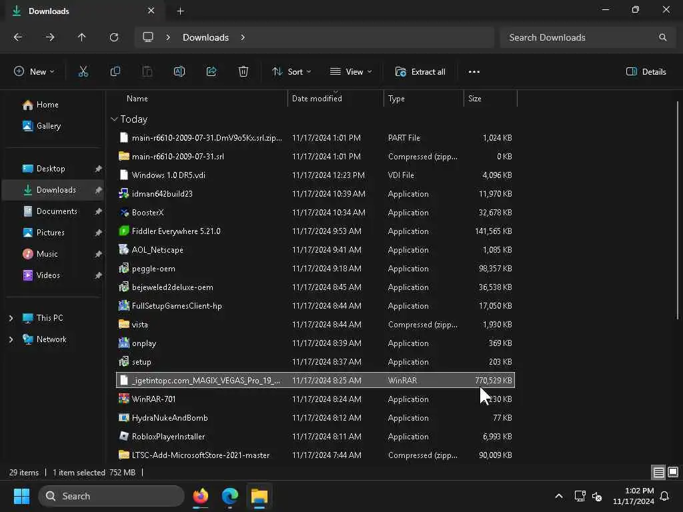Open the View dropdown
The height and width of the screenshot is (512, 683).
pyautogui.click(x=351, y=72)
